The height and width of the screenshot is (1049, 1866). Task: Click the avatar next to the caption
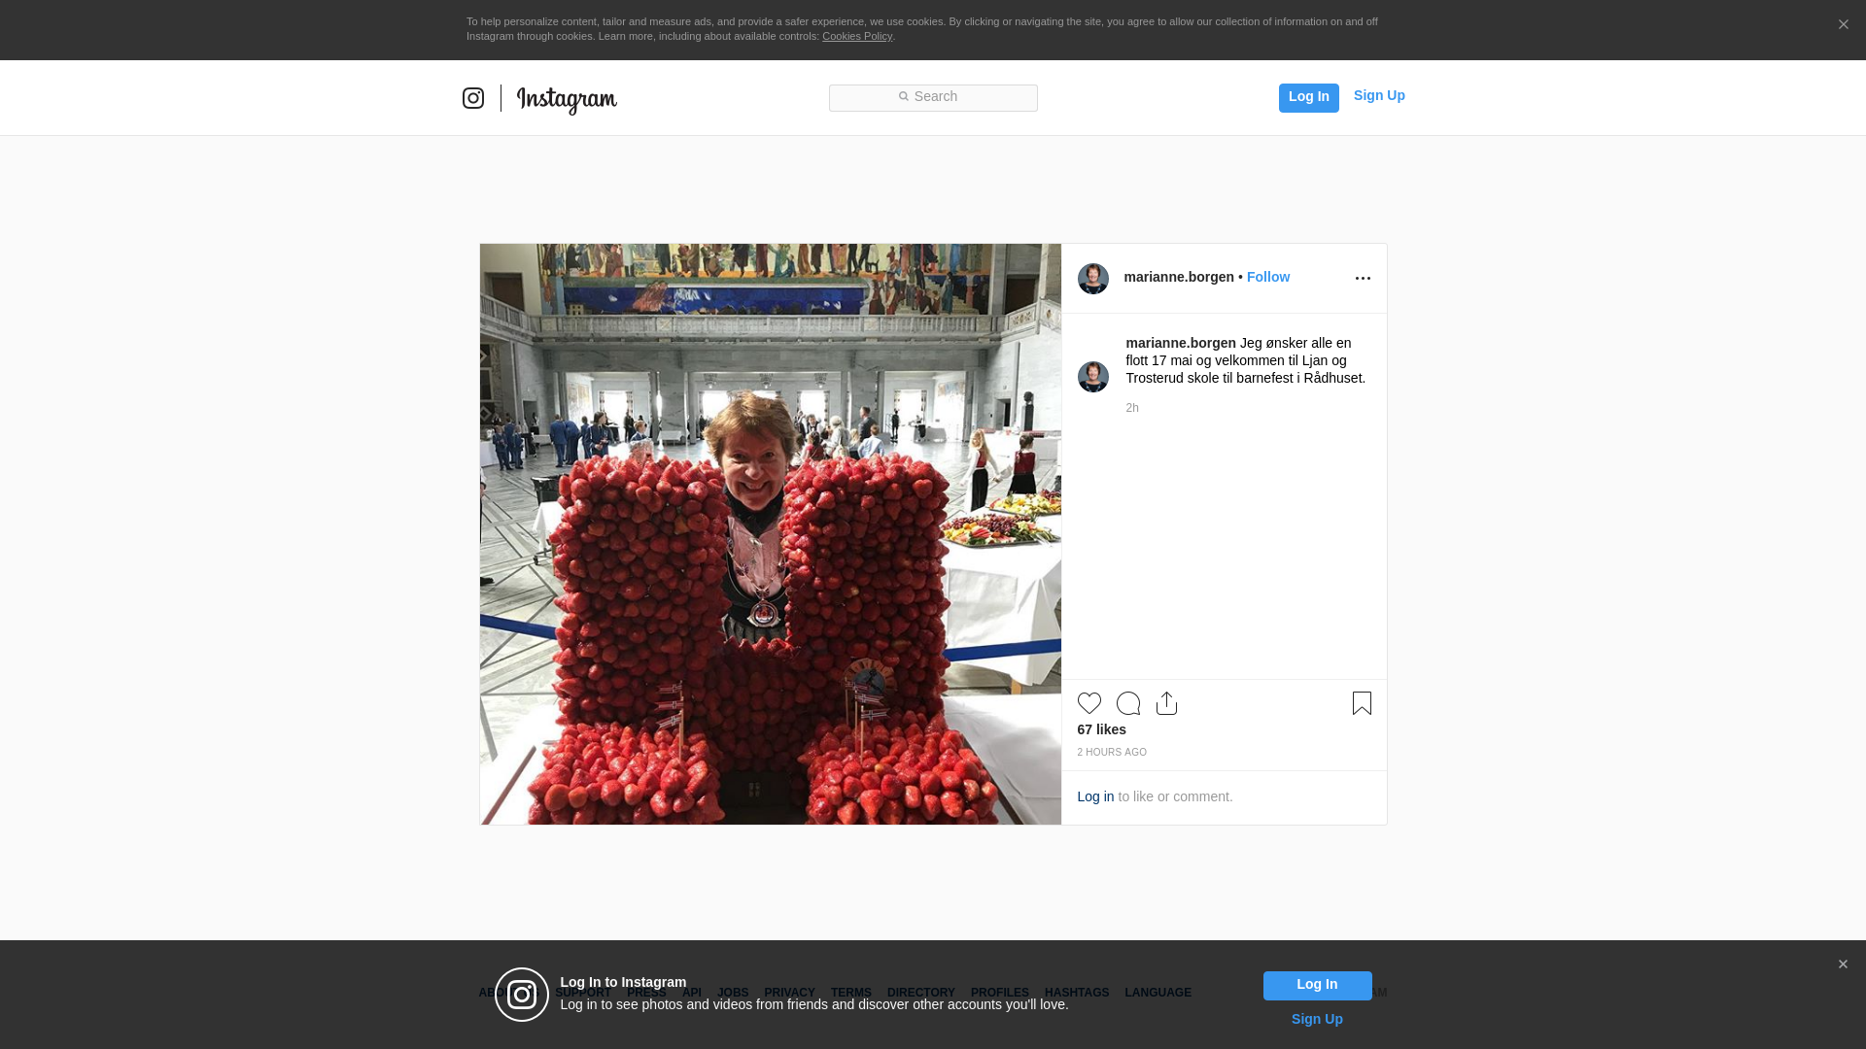click(x=1093, y=377)
